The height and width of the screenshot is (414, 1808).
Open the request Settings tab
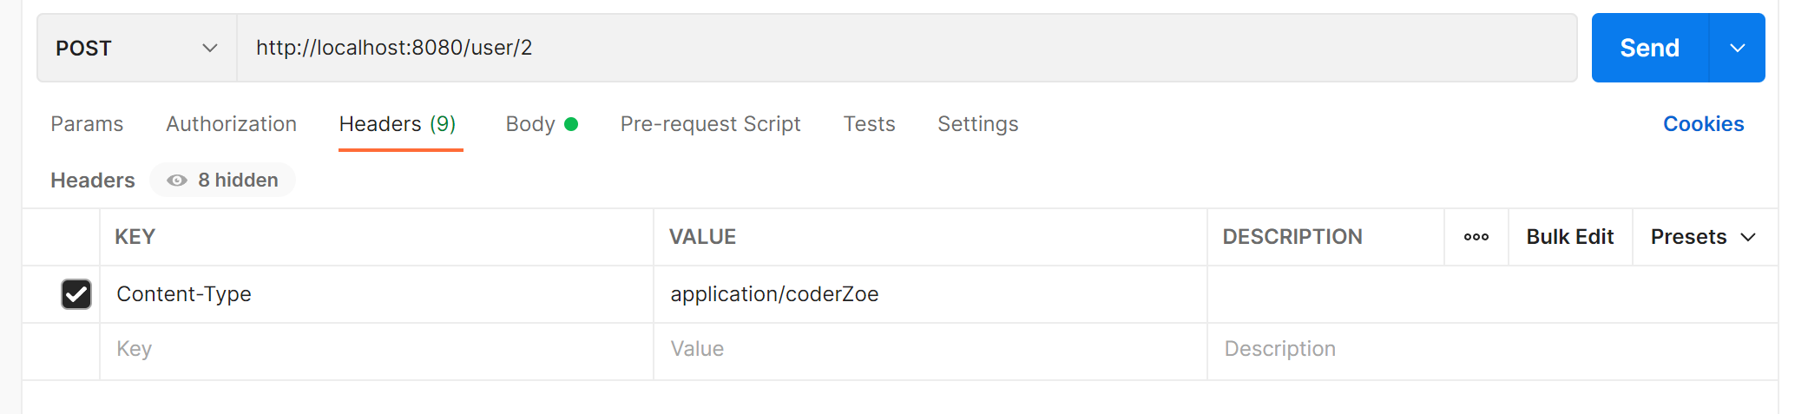[977, 124]
